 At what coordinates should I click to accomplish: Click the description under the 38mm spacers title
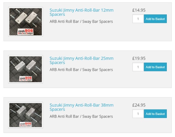coord(81,116)
